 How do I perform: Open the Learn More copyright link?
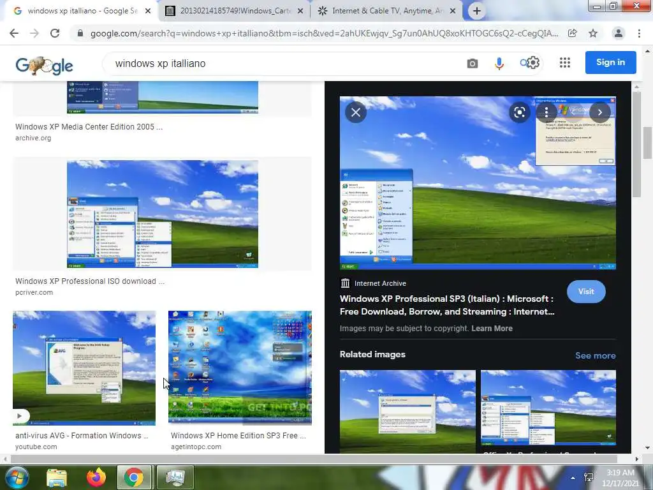click(492, 329)
